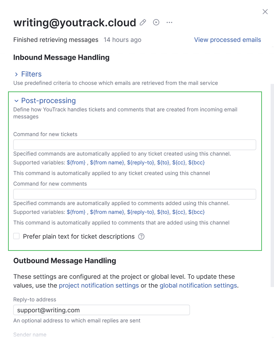The height and width of the screenshot is (339, 274).
Task: Insert ${from name} variable under new tickets command
Action: 107,162
